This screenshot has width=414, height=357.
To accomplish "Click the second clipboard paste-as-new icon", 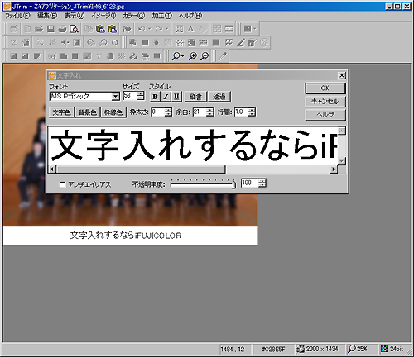I will point(112,29).
